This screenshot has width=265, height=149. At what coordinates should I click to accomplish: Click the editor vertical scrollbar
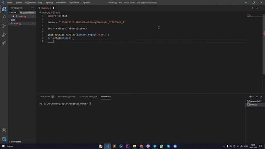tap(264, 44)
